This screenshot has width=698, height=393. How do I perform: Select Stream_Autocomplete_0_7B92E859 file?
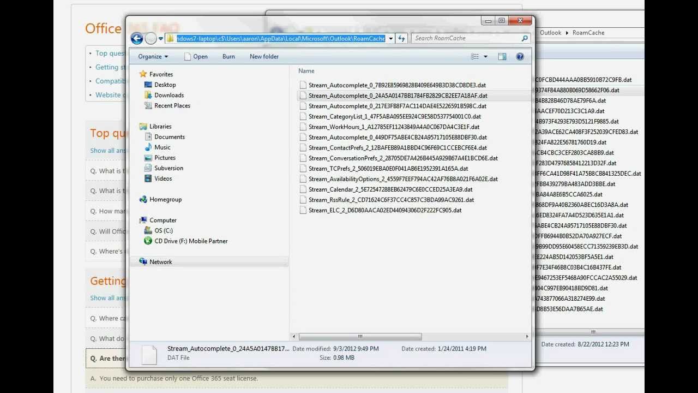pos(397,85)
